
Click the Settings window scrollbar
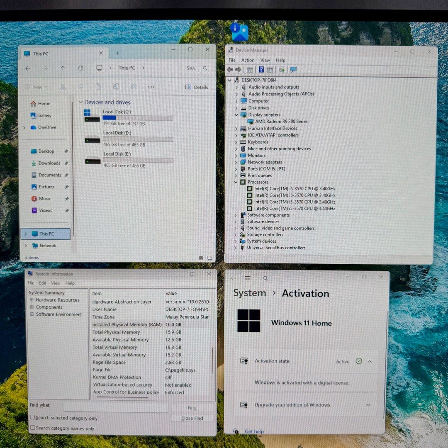(x=386, y=364)
